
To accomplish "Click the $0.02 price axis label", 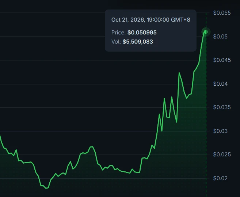I will pyautogui.click(x=220, y=178).
